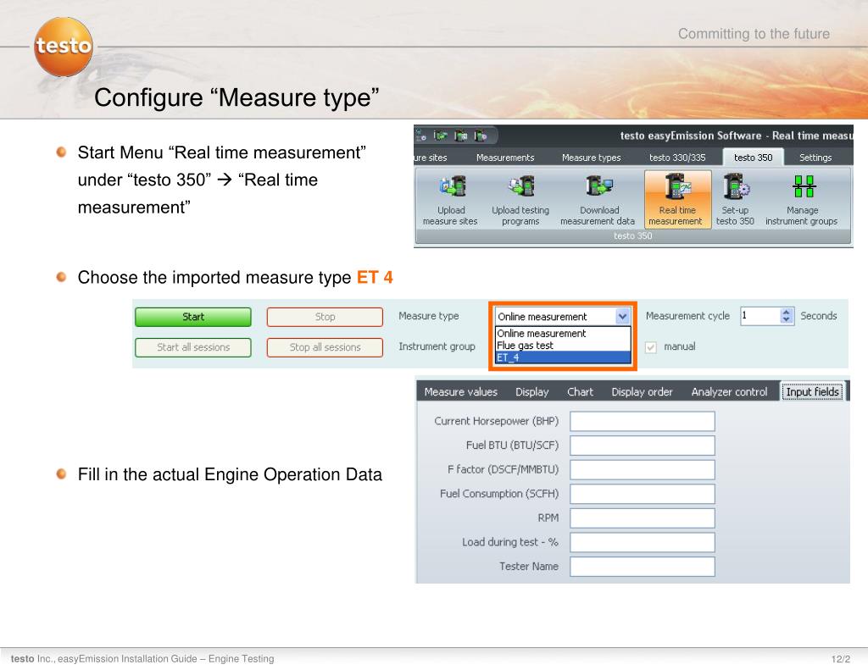Click the Stop button
The image size is (868, 670).
(x=325, y=317)
